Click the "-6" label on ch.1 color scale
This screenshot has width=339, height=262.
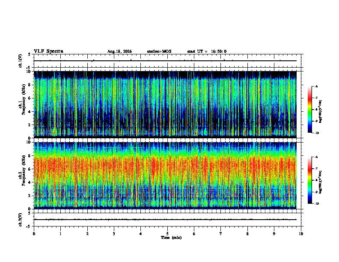click(316, 86)
